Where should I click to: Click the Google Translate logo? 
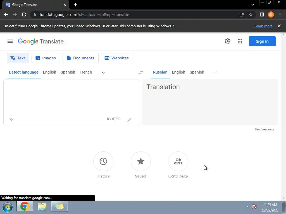pyautogui.click(x=41, y=41)
